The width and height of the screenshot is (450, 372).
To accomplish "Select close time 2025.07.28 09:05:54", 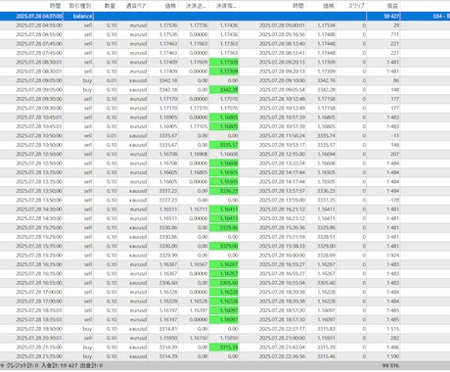I will point(282,89).
